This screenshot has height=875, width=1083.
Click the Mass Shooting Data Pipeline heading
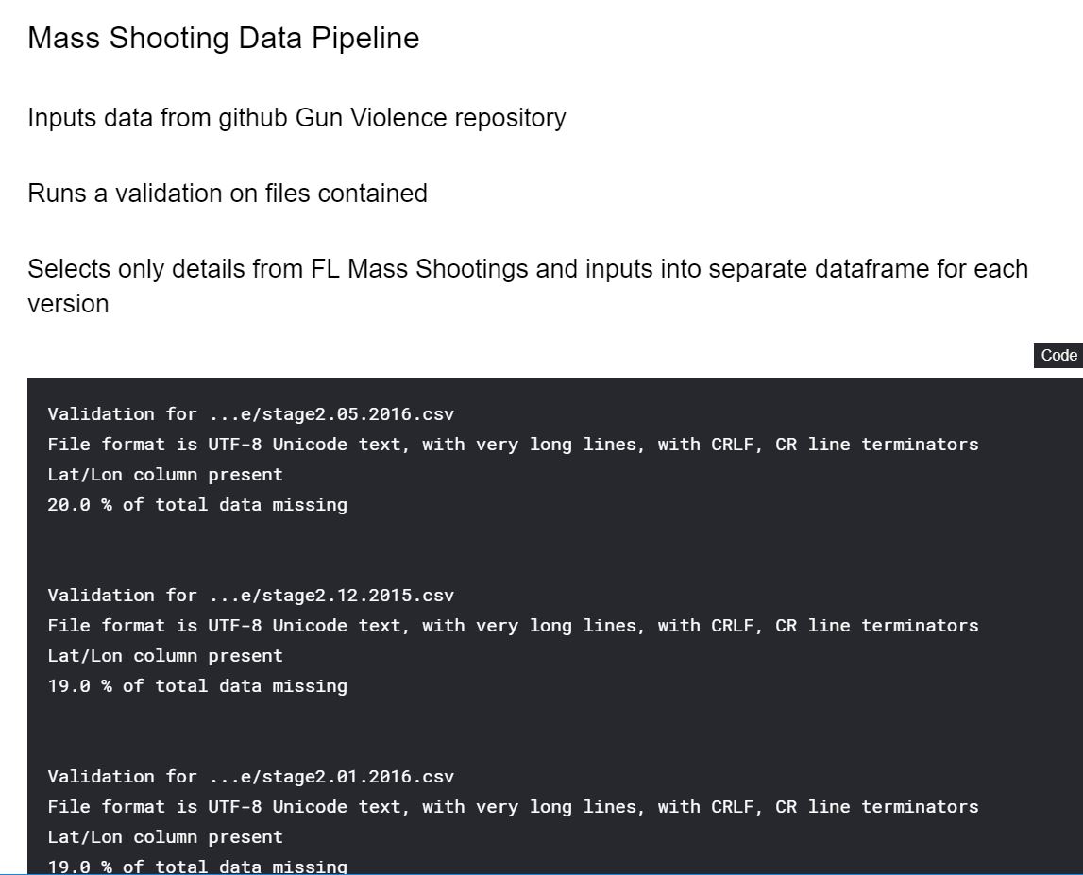pos(224,39)
